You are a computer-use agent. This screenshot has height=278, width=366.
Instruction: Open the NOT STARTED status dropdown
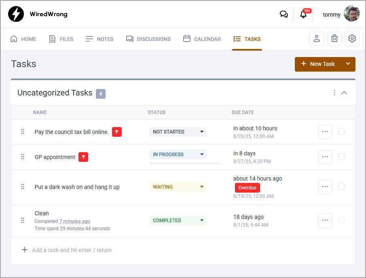point(178,132)
